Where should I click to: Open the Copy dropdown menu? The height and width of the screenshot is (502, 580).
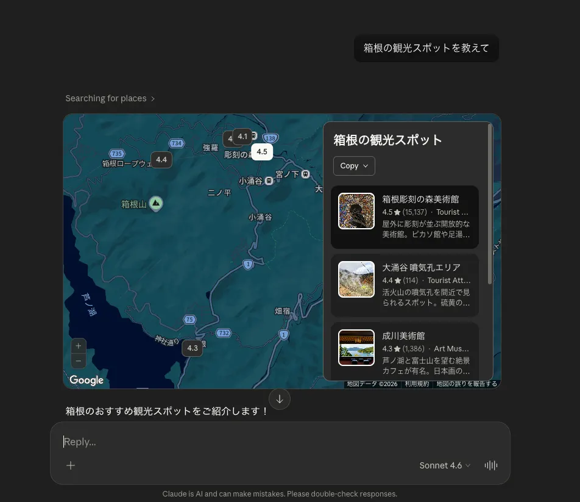point(354,166)
